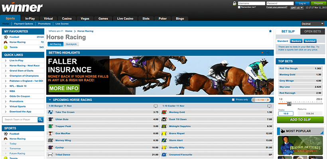
Task: Click jockey silk icon for Dusk Till Dawn
Action: coord(164,119)
